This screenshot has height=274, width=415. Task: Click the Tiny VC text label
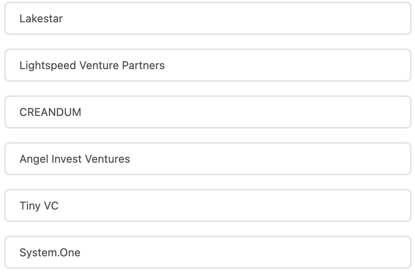39,206
